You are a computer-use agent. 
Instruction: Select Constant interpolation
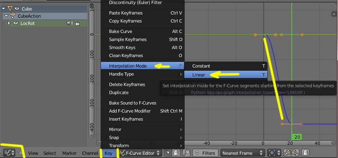226,66
